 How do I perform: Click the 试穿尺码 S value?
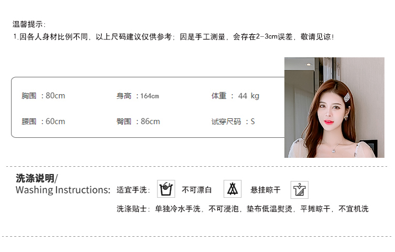pyautogui.click(x=233, y=122)
